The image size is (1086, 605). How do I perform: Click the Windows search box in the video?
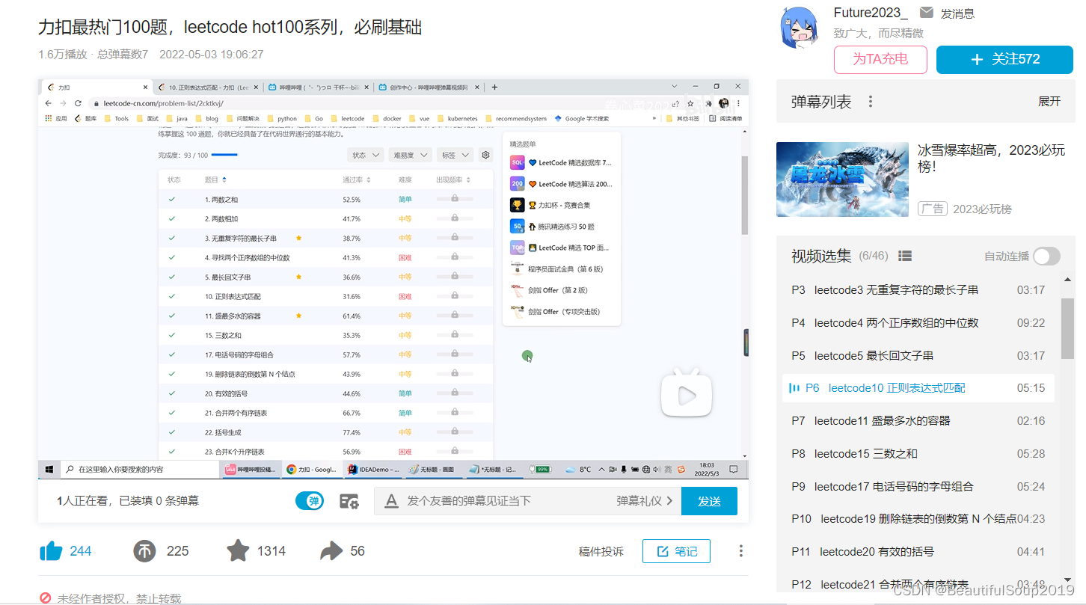[x=139, y=470]
